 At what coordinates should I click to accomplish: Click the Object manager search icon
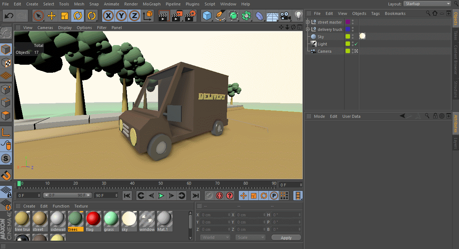pos(428,13)
